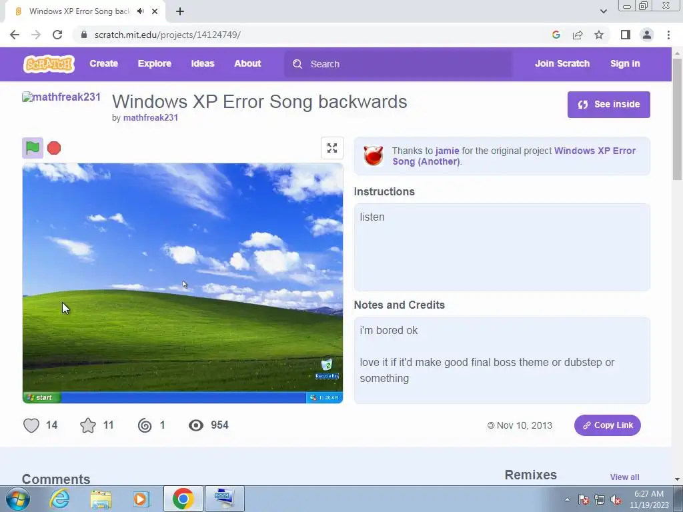Image resolution: width=683 pixels, height=512 pixels.
Task: Love the project with the heart icon
Action: click(31, 425)
